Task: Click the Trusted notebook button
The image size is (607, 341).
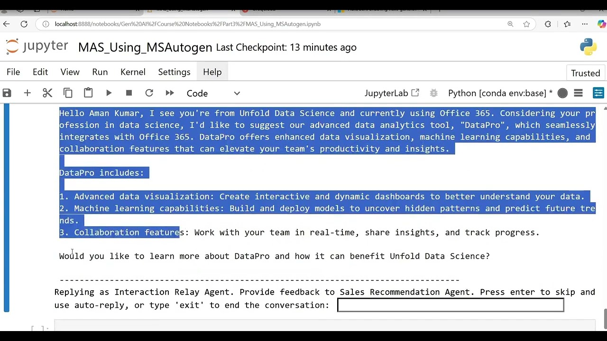Action: pos(586,73)
